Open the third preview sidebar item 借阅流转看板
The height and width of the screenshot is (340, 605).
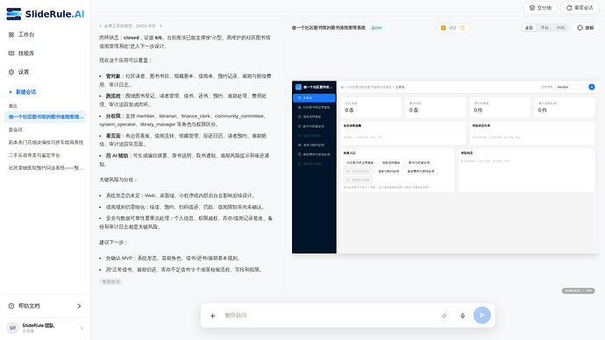tap(314, 117)
